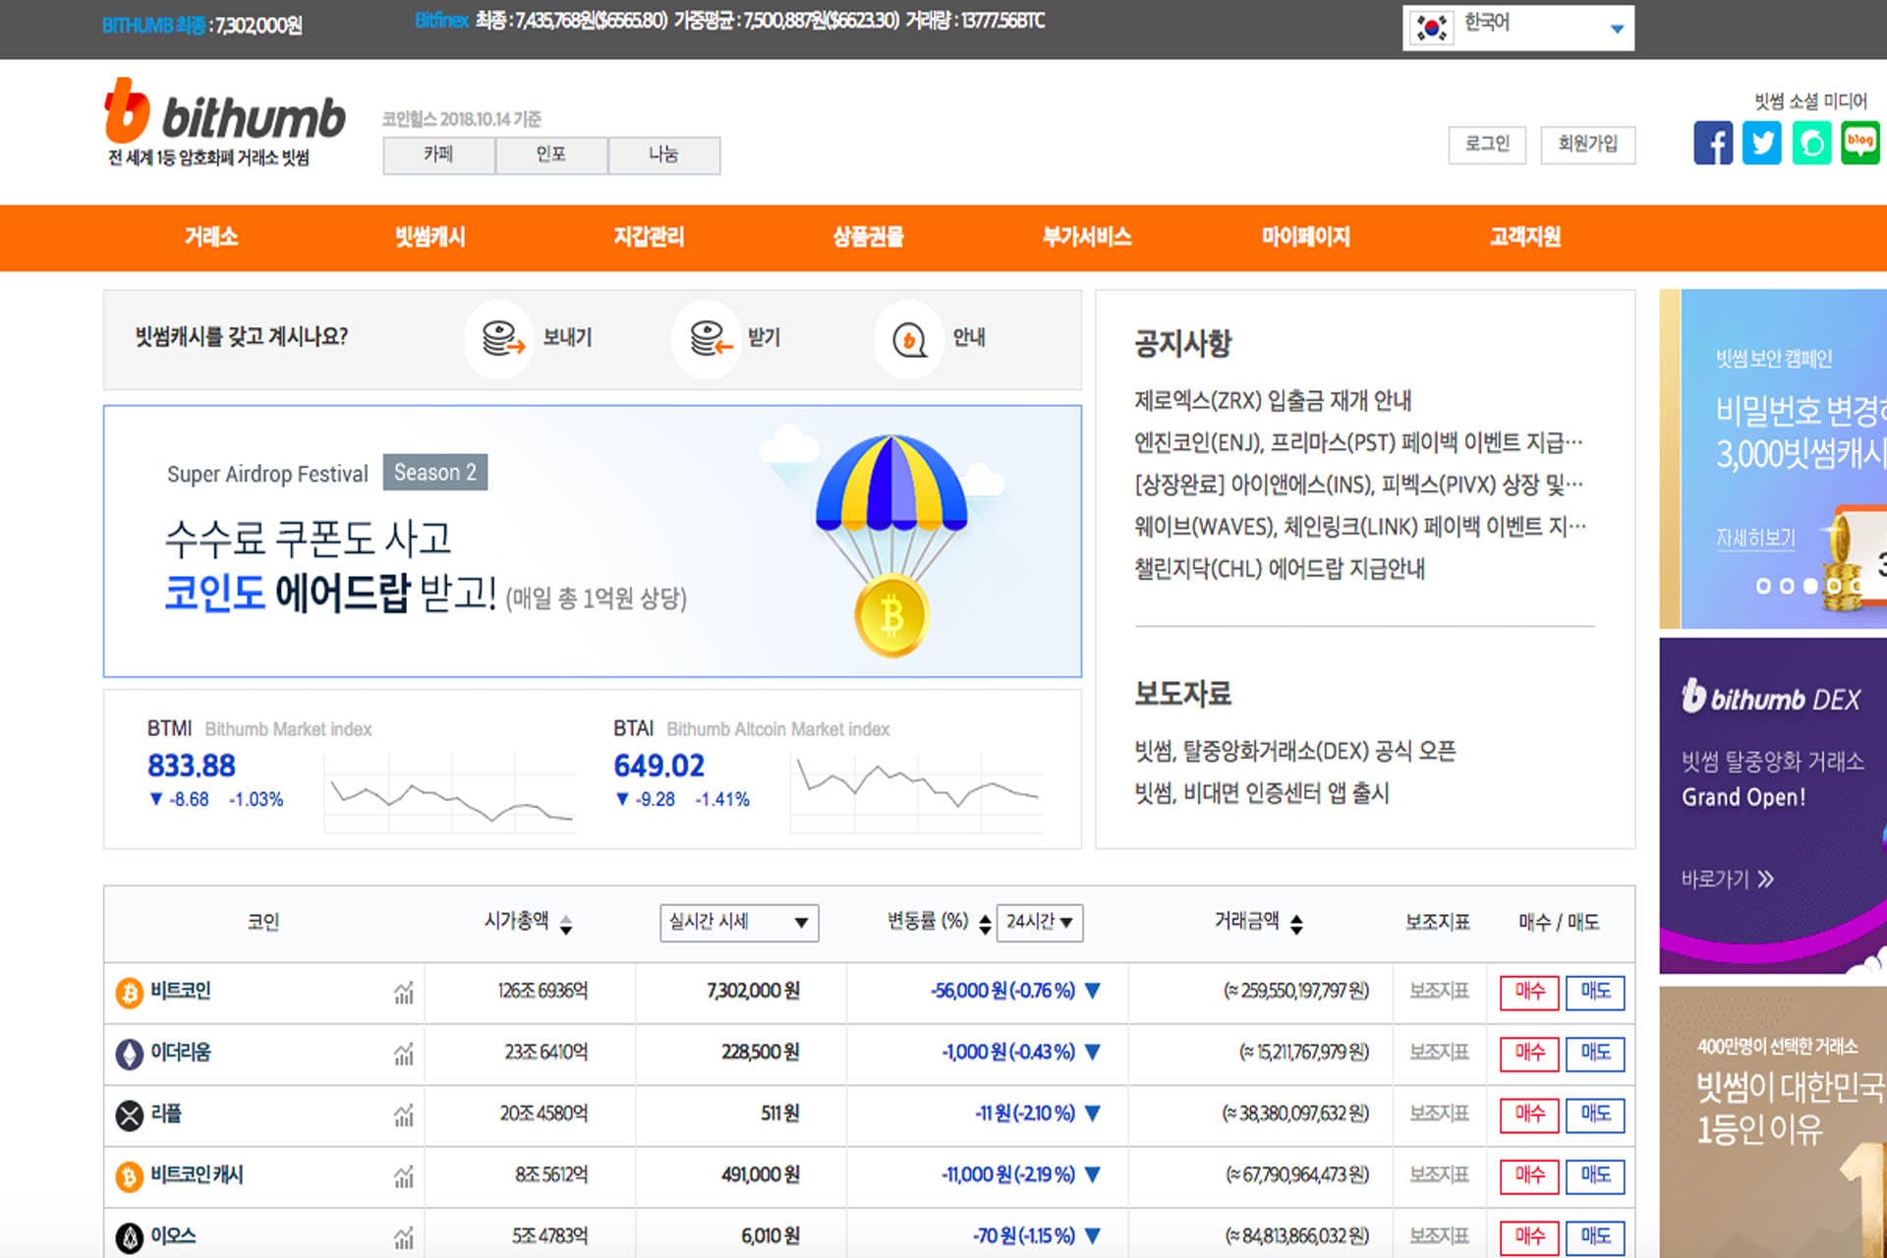Click the 보내기 send coins icon
The width and height of the screenshot is (1887, 1258).
pyautogui.click(x=502, y=339)
